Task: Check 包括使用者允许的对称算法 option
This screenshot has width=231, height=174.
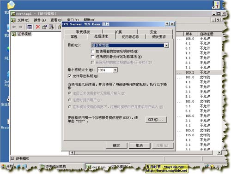Action: [92, 57]
